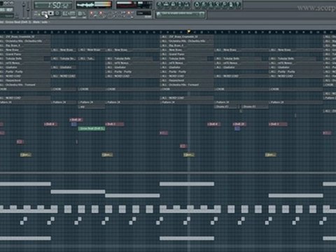Click the Record button in the transport

57,13
